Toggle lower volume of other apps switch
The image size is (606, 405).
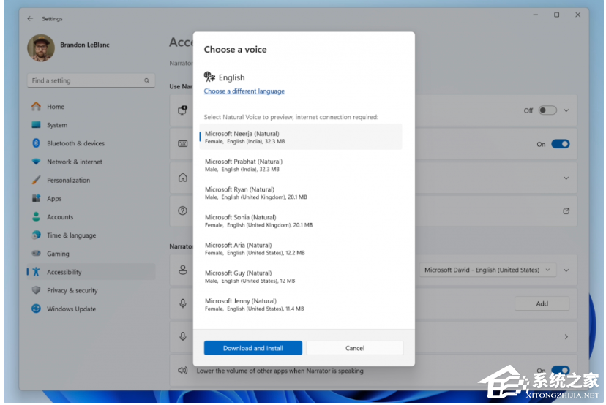[x=560, y=371]
